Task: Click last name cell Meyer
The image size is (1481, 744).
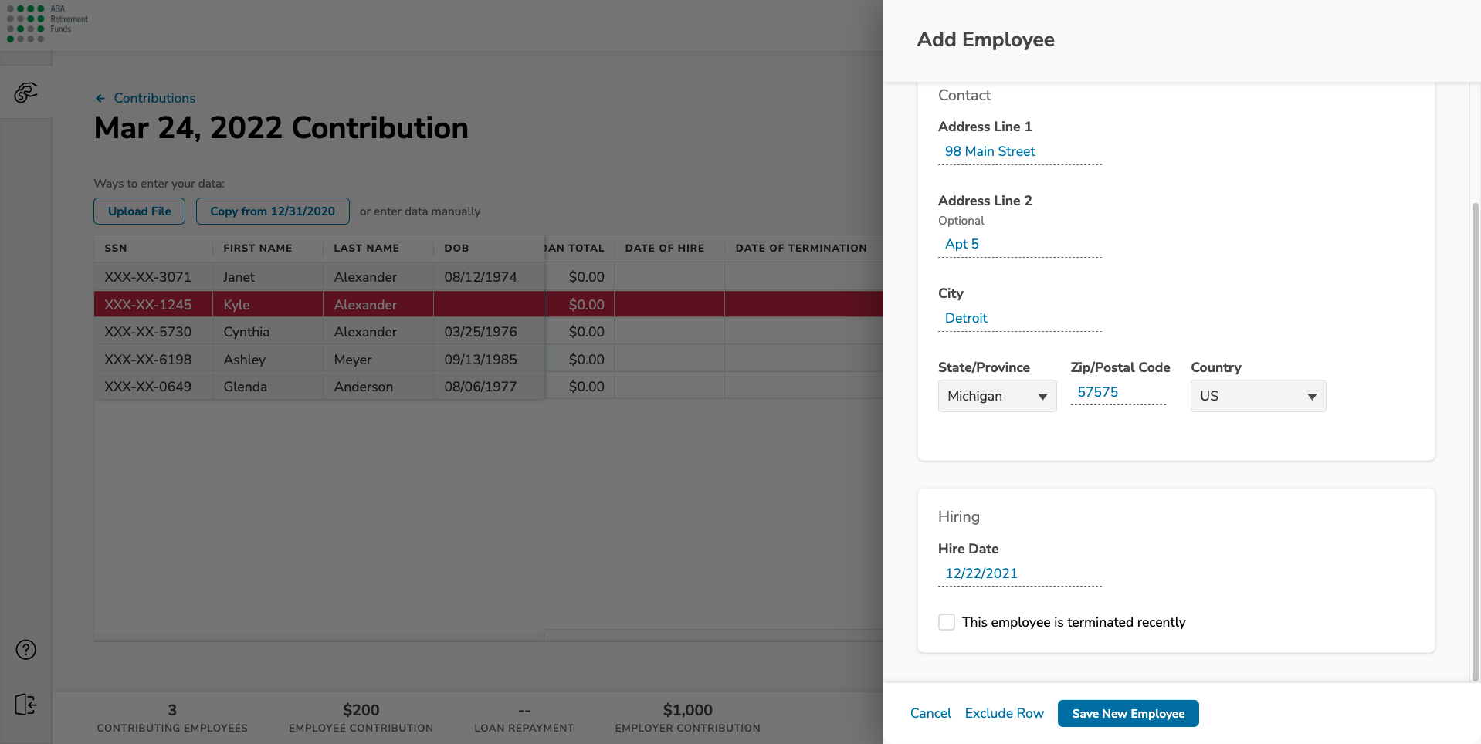Action: (x=378, y=360)
